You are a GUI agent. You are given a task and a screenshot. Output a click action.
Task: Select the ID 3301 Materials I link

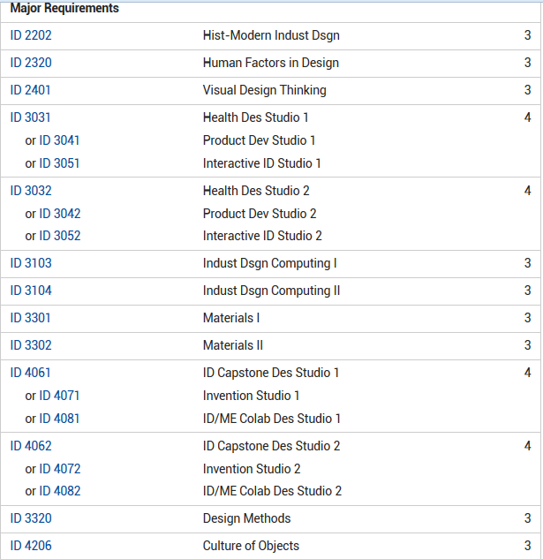tap(31, 318)
